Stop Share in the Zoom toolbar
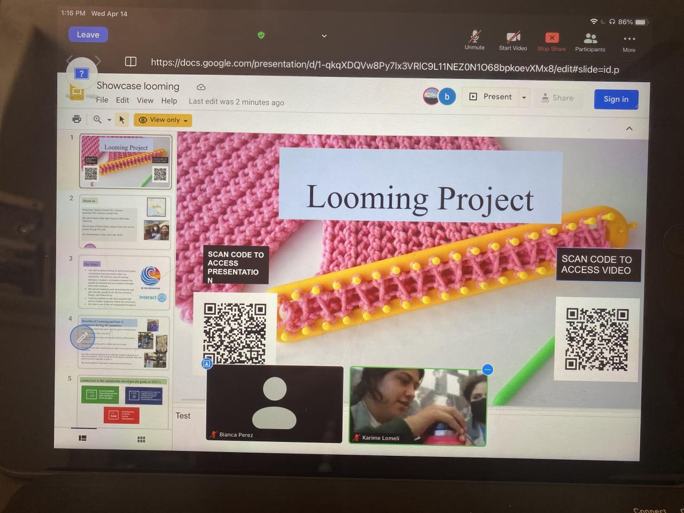 [551, 42]
